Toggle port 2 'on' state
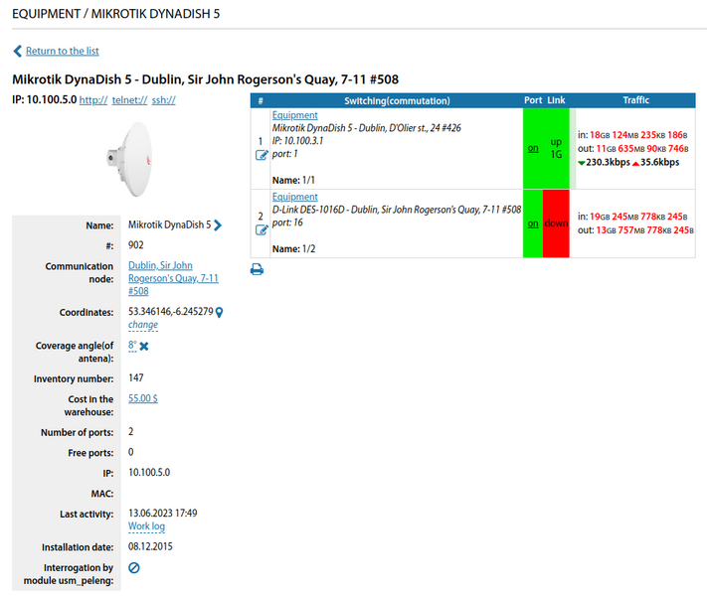Image resolution: width=707 pixels, height=596 pixels. point(533,223)
